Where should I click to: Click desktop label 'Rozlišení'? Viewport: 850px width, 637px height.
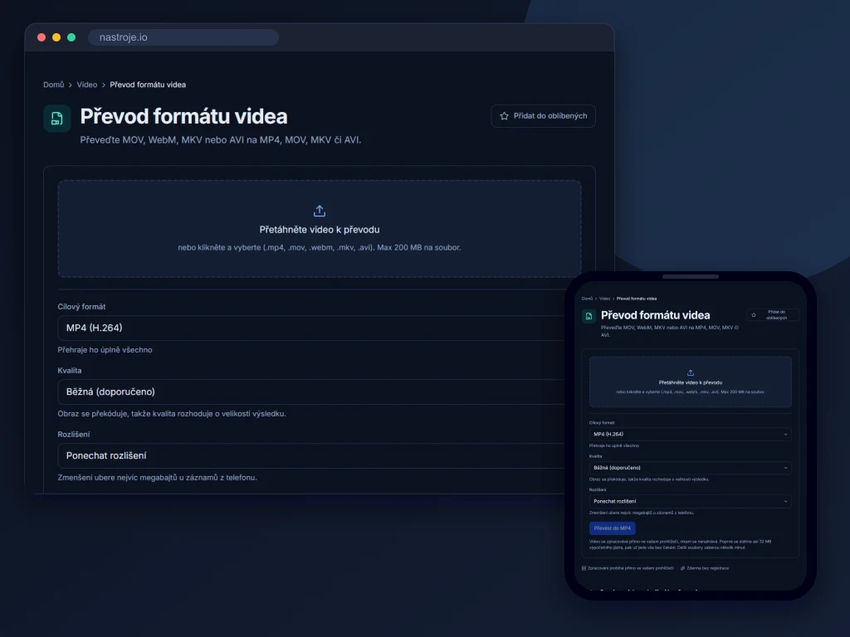click(x=74, y=435)
